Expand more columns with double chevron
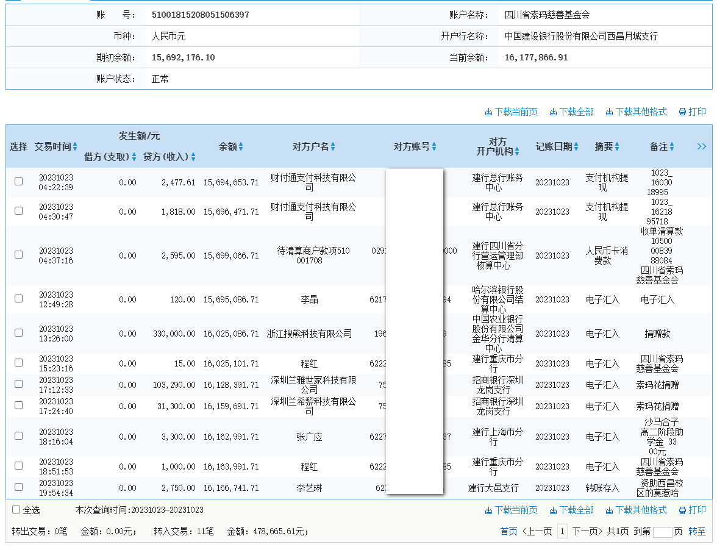Screen dimensions: 717x547 tap(701, 146)
